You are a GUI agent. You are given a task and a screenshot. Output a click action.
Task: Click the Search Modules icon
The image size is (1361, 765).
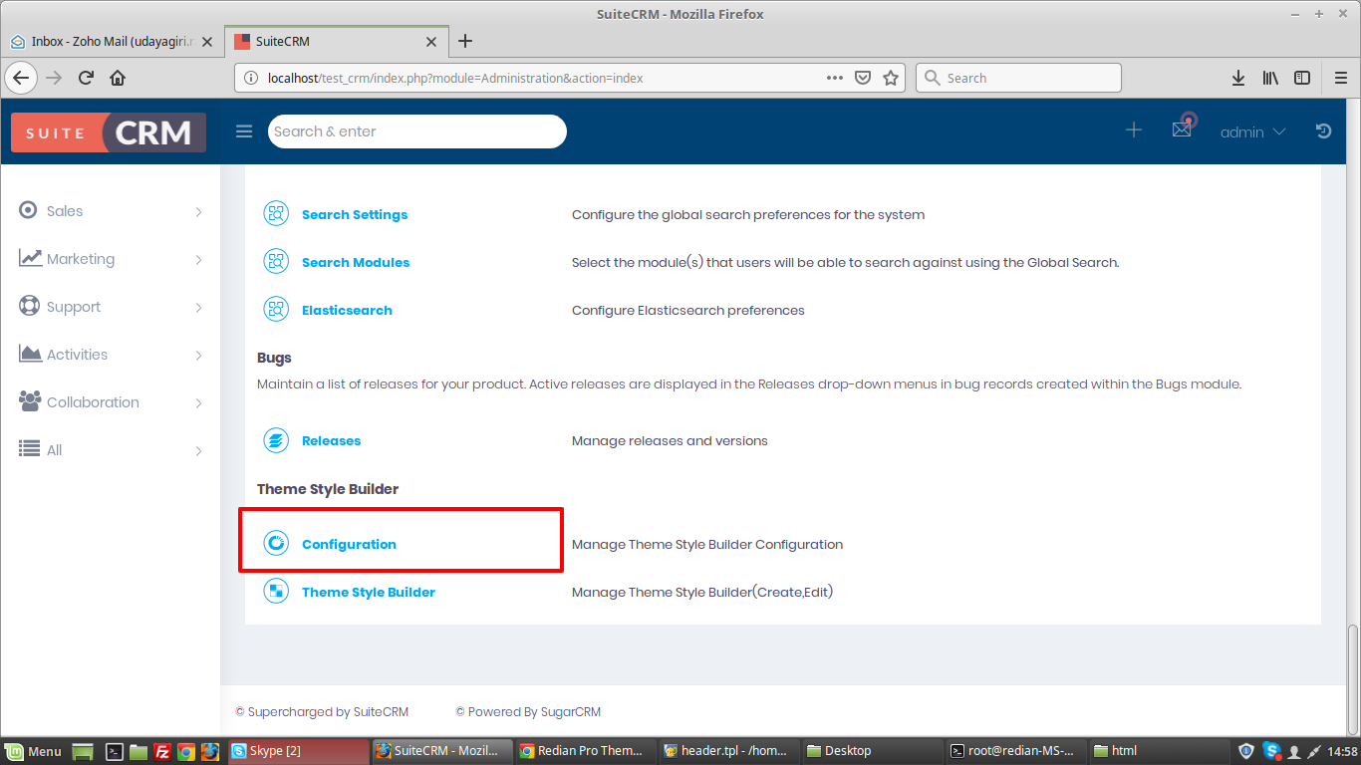[x=275, y=262]
